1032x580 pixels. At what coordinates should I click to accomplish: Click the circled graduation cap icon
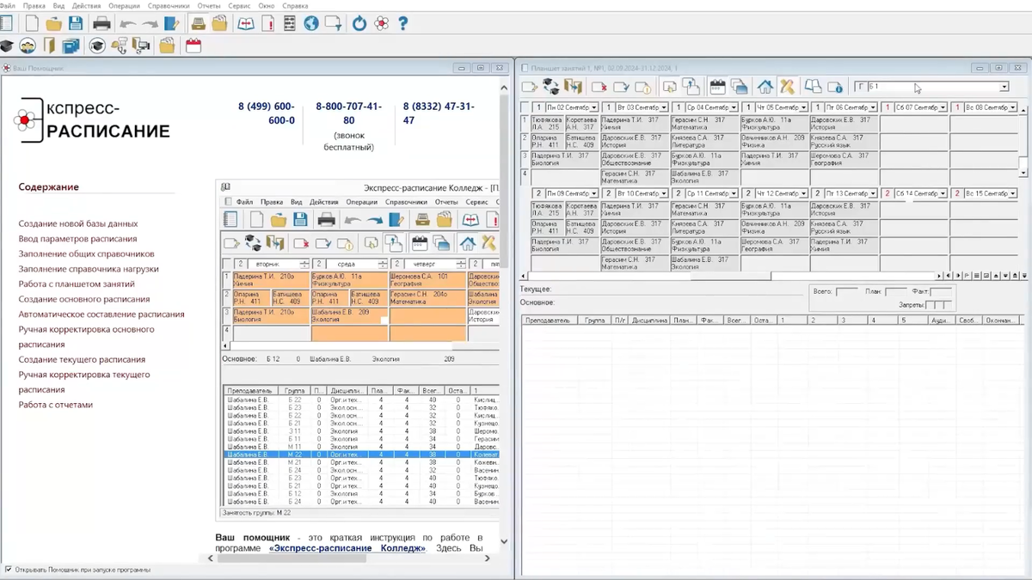coord(97,46)
